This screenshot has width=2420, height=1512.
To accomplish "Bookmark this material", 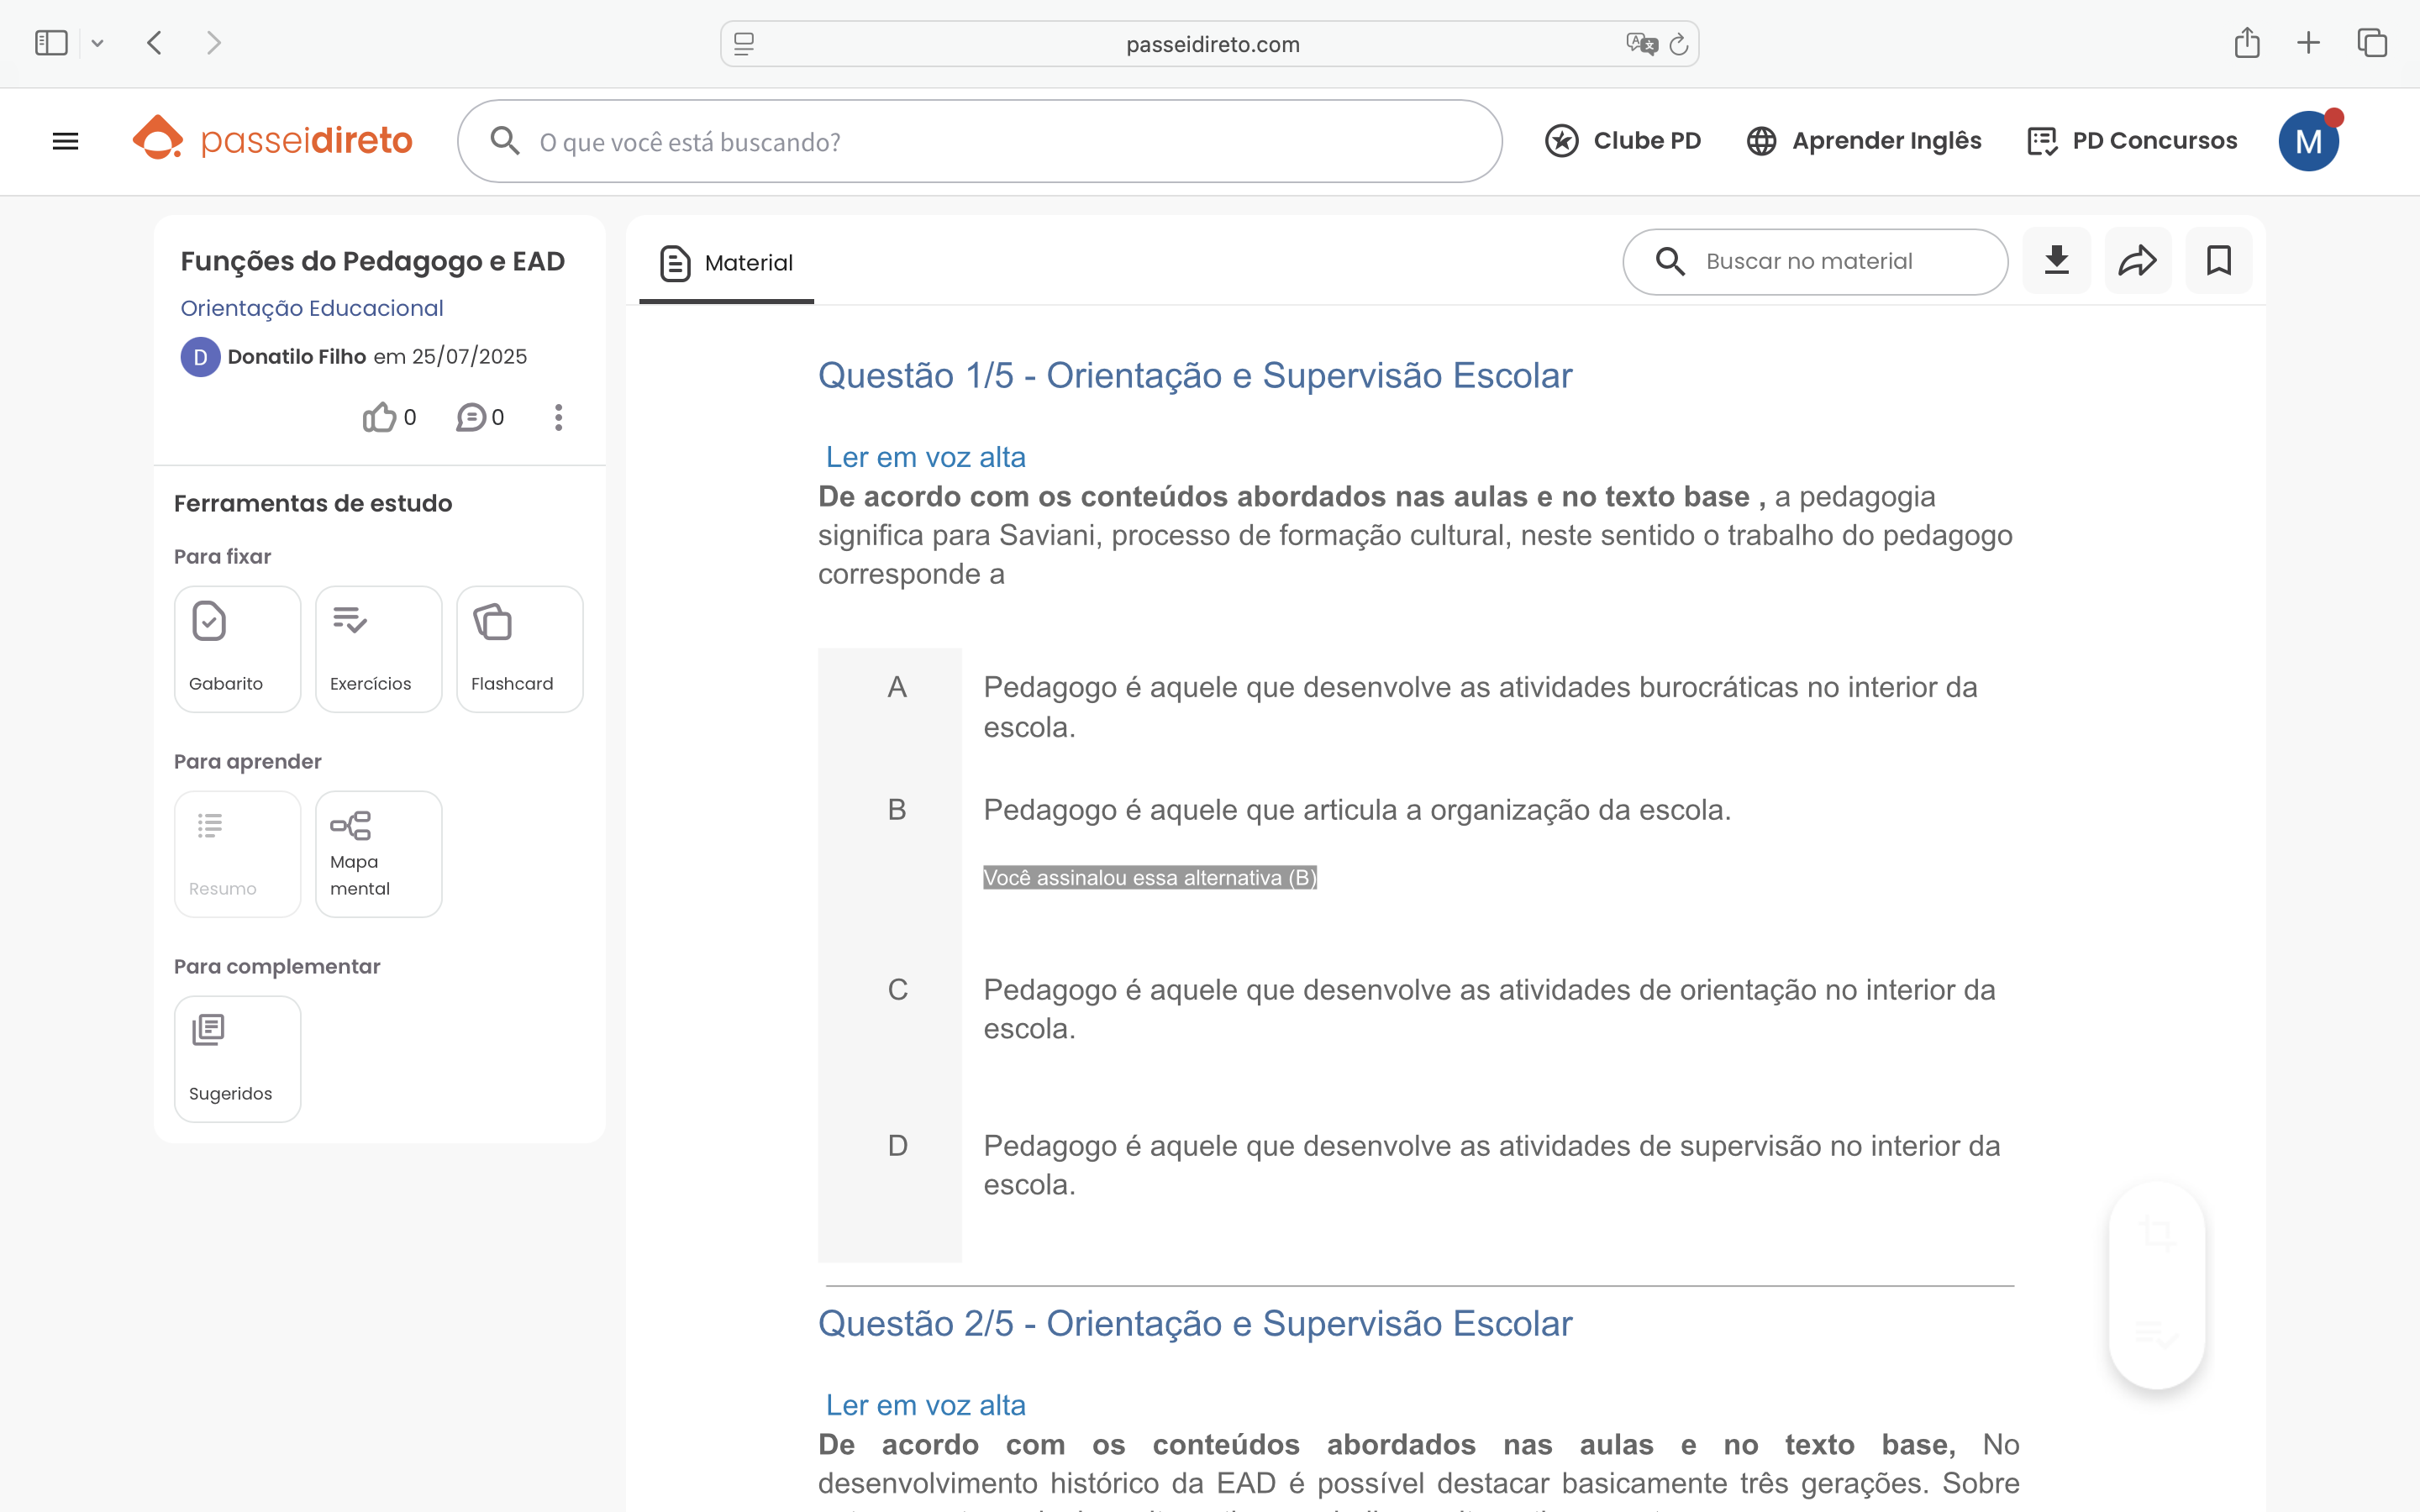I will (2218, 261).
